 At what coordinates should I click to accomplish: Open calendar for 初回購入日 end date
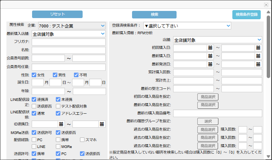coord(258,48)
